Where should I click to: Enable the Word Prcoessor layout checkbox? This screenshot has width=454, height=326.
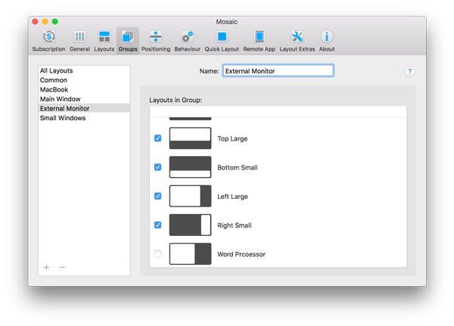point(158,254)
